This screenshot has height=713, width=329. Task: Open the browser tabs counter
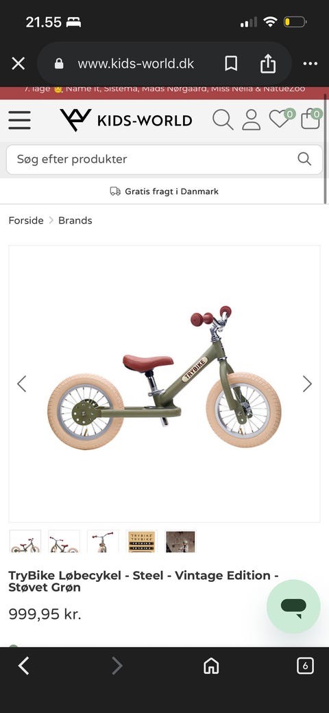pos(305,666)
